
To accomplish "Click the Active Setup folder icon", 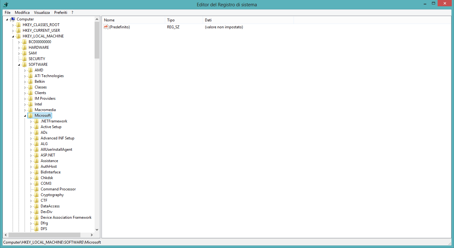I will pyautogui.click(x=37, y=127).
